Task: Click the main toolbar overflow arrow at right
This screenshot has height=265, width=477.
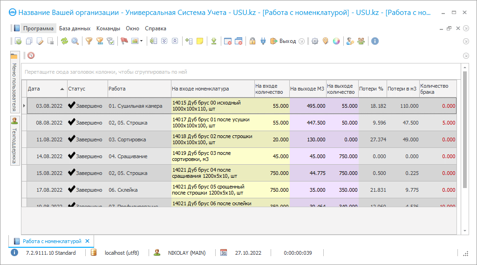Action: tap(466, 41)
